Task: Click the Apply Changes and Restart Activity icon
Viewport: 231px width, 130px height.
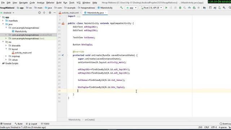Action: (171, 8)
